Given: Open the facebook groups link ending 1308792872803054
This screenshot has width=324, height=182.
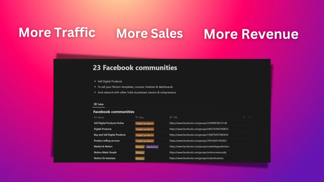Looking at the screenshot, I should click(x=199, y=135).
